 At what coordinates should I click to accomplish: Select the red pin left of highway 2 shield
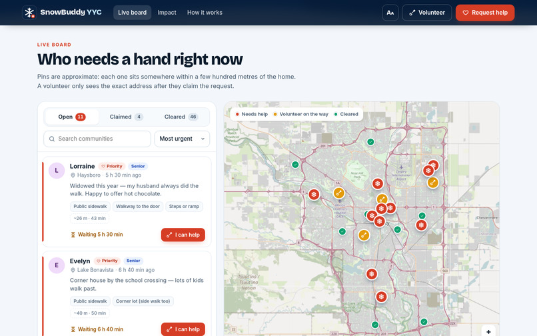(x=372, y=274)
